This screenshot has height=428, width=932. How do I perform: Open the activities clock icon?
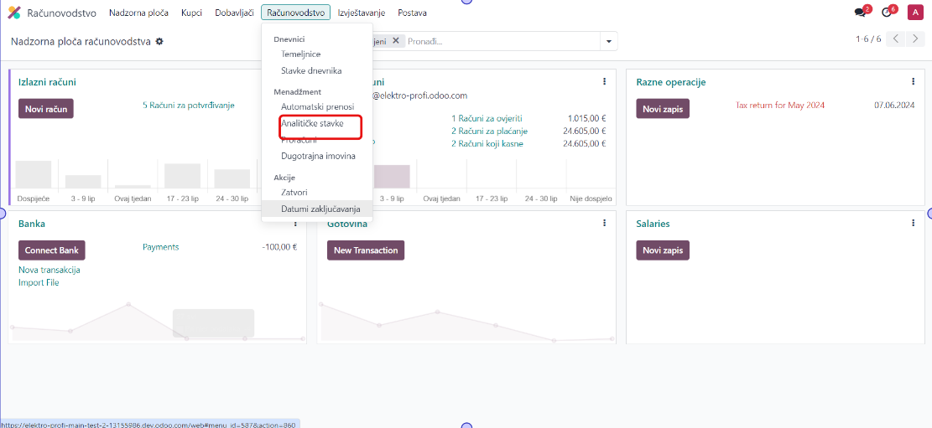886,13
